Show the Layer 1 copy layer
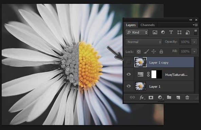This screenshot has width=201, height=130. point(129,62)
